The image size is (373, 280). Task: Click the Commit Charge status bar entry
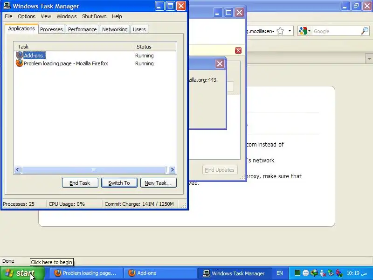coord(139,204)
